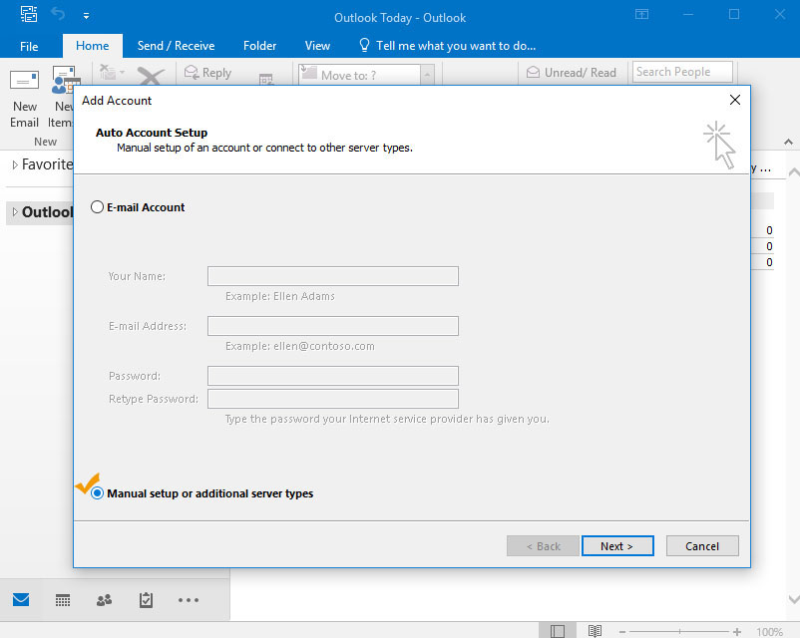Image resolution: width=800 pixels, height=638 pixels.
Task: Expand the Outlook data file node
Action: coord(15,212)
